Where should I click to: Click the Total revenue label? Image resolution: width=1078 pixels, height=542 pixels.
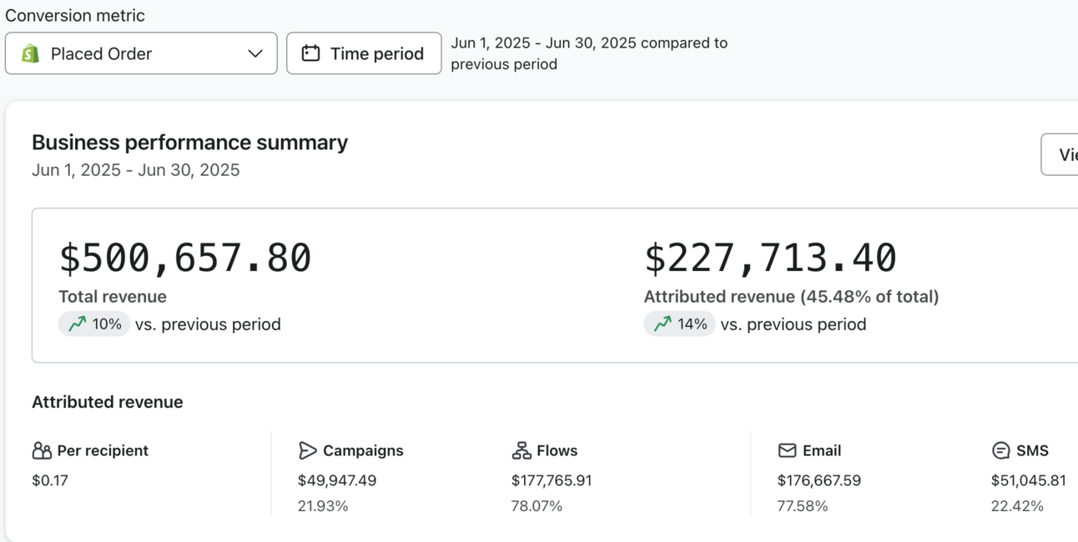(113, 297)
